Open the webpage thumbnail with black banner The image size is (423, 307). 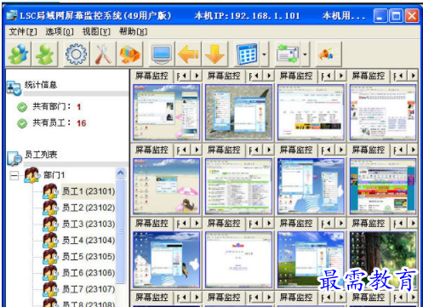pos(311,112)
